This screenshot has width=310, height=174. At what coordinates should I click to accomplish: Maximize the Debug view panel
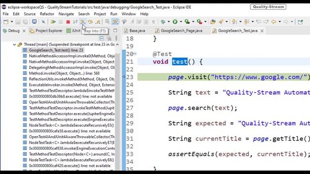(x=115, y=30)
